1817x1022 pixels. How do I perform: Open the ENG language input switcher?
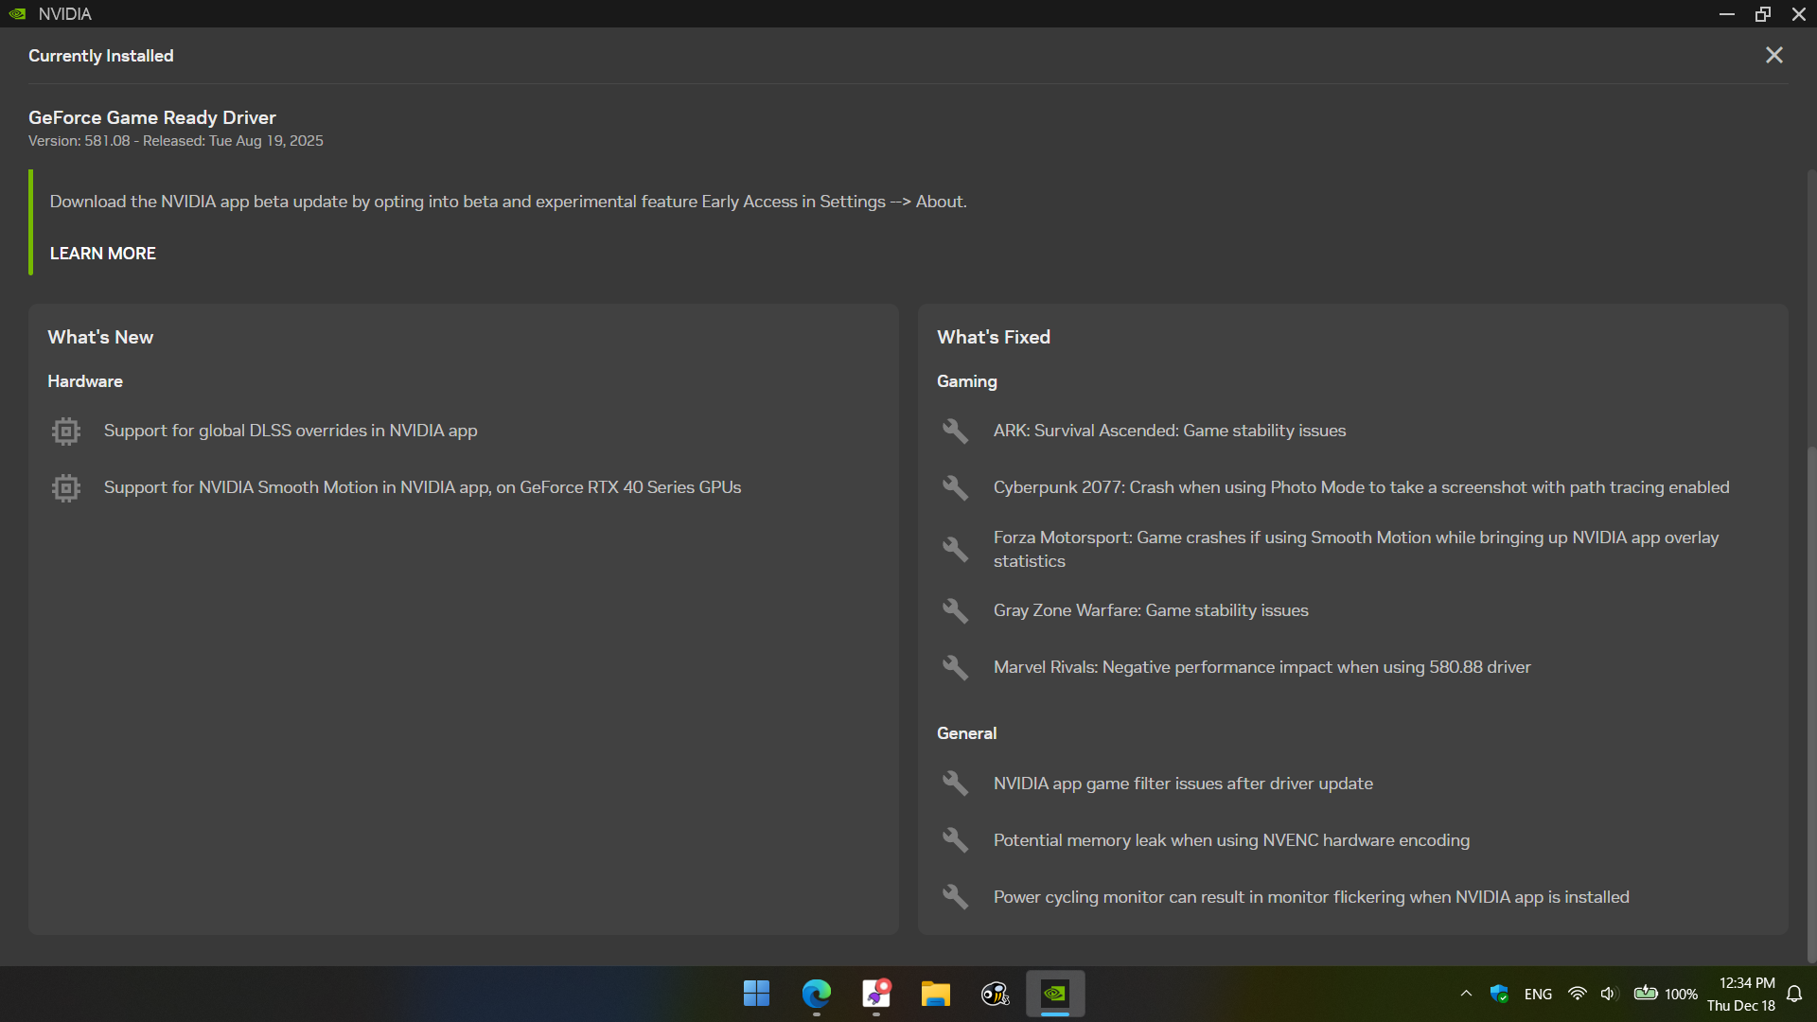tap(1538, 994)
